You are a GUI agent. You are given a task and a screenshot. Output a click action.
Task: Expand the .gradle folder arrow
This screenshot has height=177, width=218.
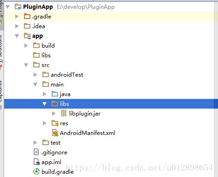pos(17,17)
